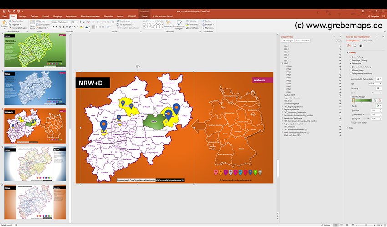The height and width of the screenshot is (227, 387).
Task: Expand the Linie section
Action: 349,128
